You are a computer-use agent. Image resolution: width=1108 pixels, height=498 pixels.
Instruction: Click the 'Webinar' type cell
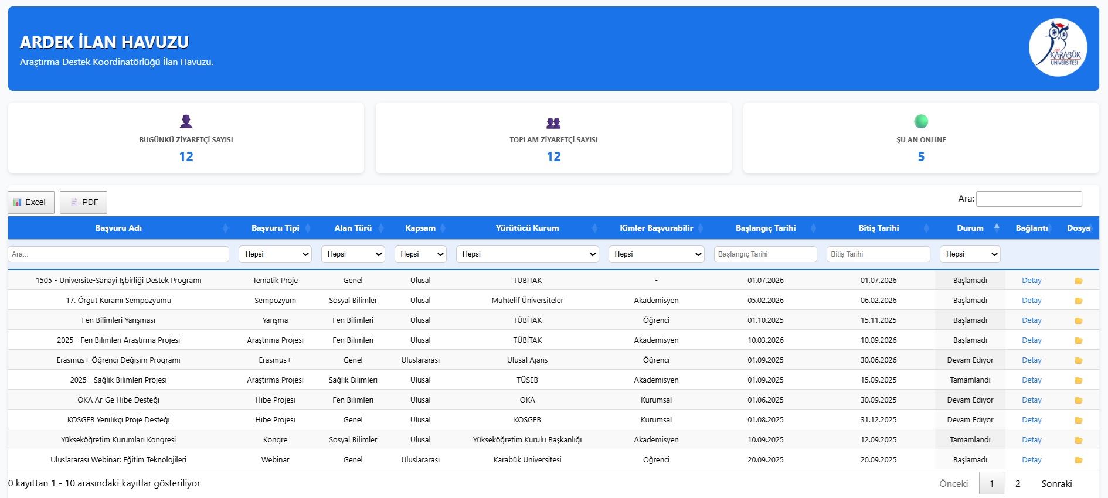click(275, 460)
